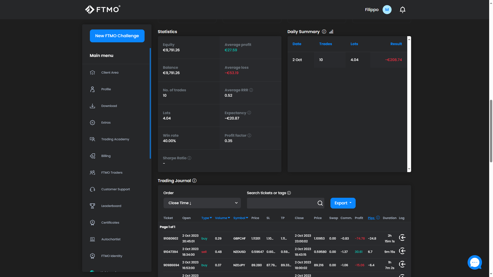Go to Leaderboard menu item

[111, 206]
